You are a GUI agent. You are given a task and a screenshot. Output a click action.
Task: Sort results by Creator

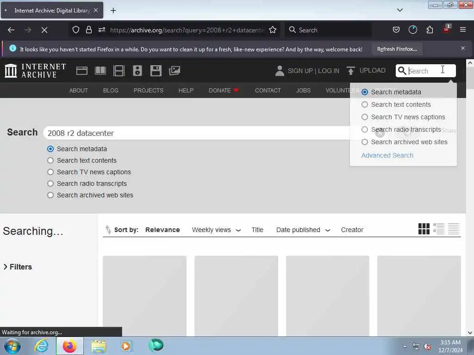point(352,230)
